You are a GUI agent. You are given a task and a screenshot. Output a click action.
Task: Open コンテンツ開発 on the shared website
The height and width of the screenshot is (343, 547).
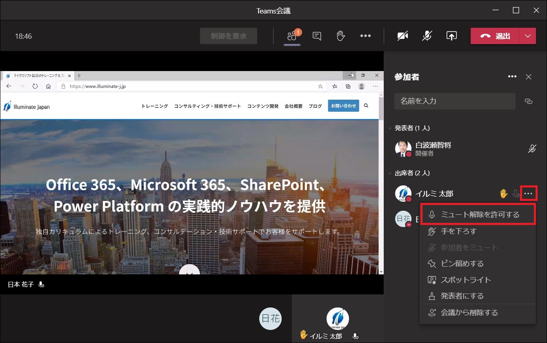[x=263, y=106]
